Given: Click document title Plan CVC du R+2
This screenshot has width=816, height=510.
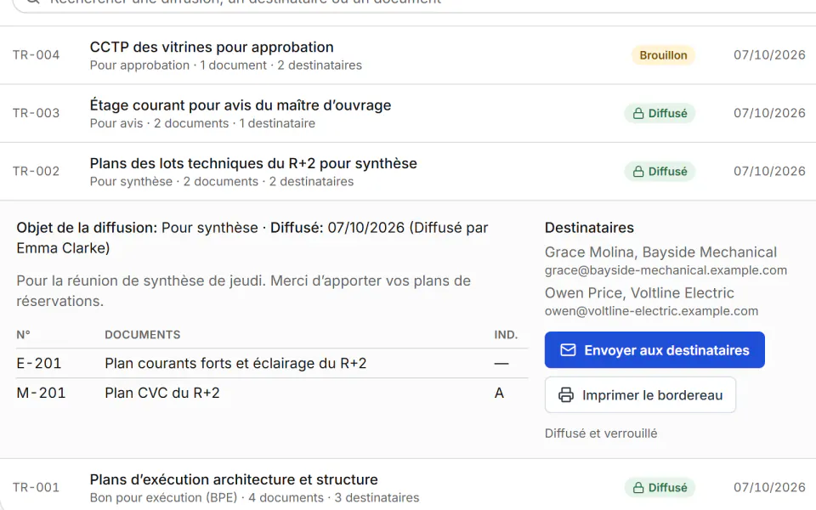Looking at the screenshot, I should [x=162, y=393].
